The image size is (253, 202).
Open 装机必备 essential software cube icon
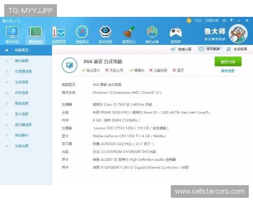[x=152, y=35]
